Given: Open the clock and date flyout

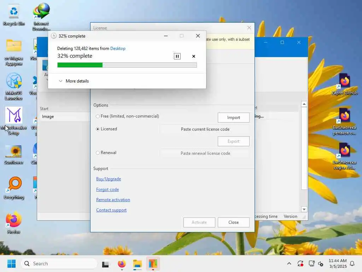Looking at the screenshot, I should pos(338,263).
